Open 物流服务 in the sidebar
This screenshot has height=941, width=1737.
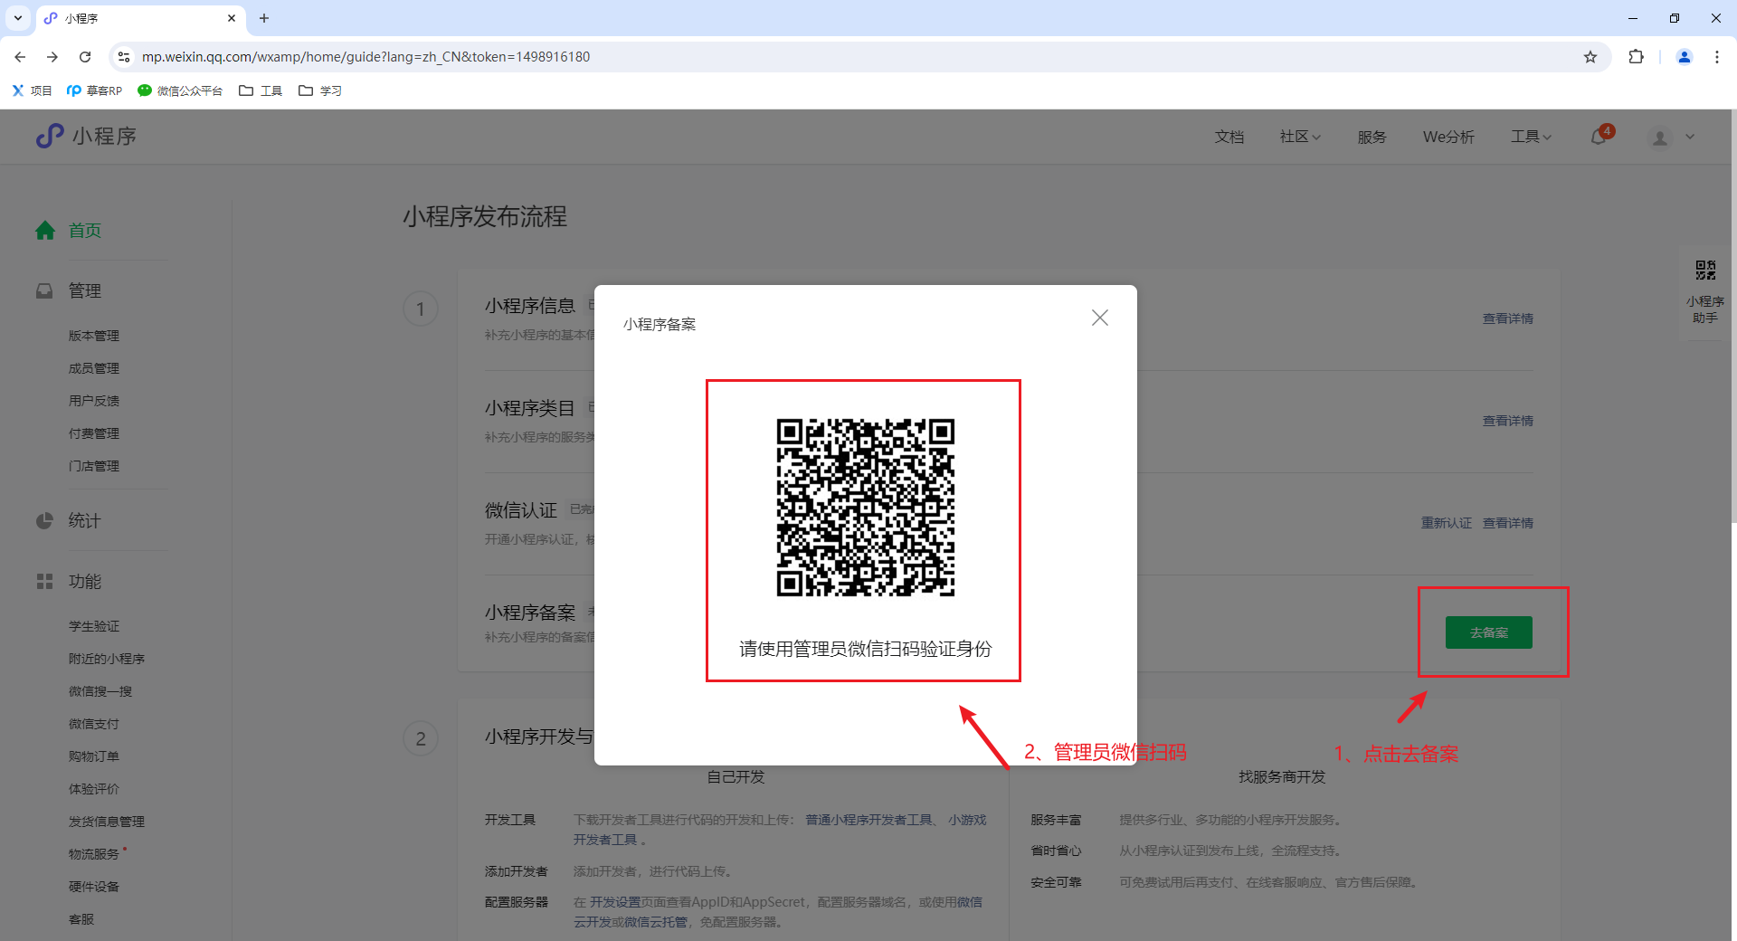pyautogui.click(x=94, y=854)
